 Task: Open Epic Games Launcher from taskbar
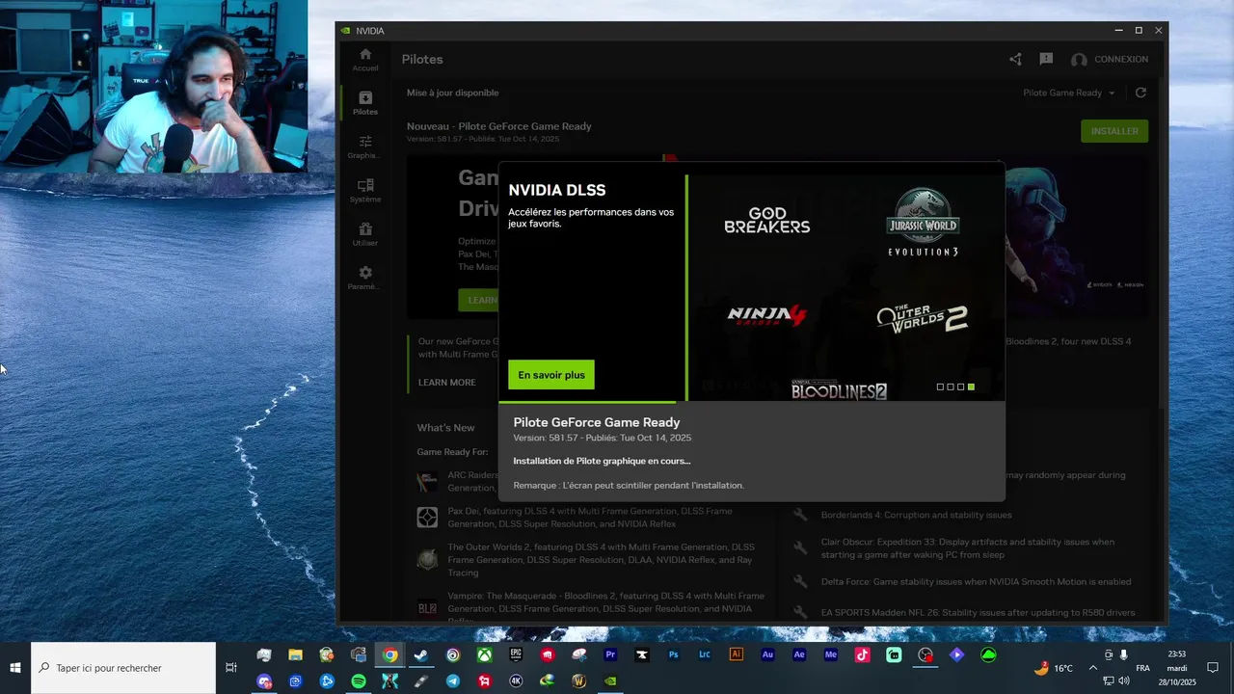(516, 655)
